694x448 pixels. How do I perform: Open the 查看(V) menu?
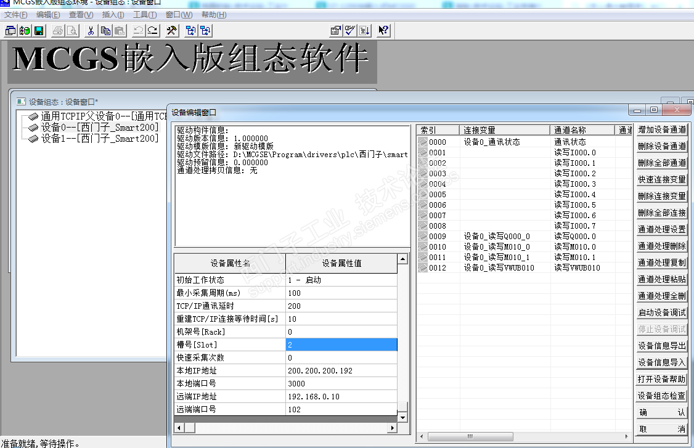[x=81, y=15]
